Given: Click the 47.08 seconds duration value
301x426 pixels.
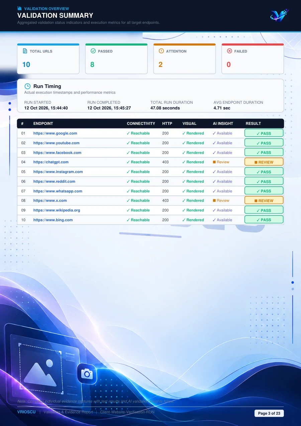Looking at the screenshot, I should (165, 108).
